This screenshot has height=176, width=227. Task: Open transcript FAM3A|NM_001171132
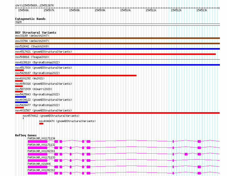[41, 145]
